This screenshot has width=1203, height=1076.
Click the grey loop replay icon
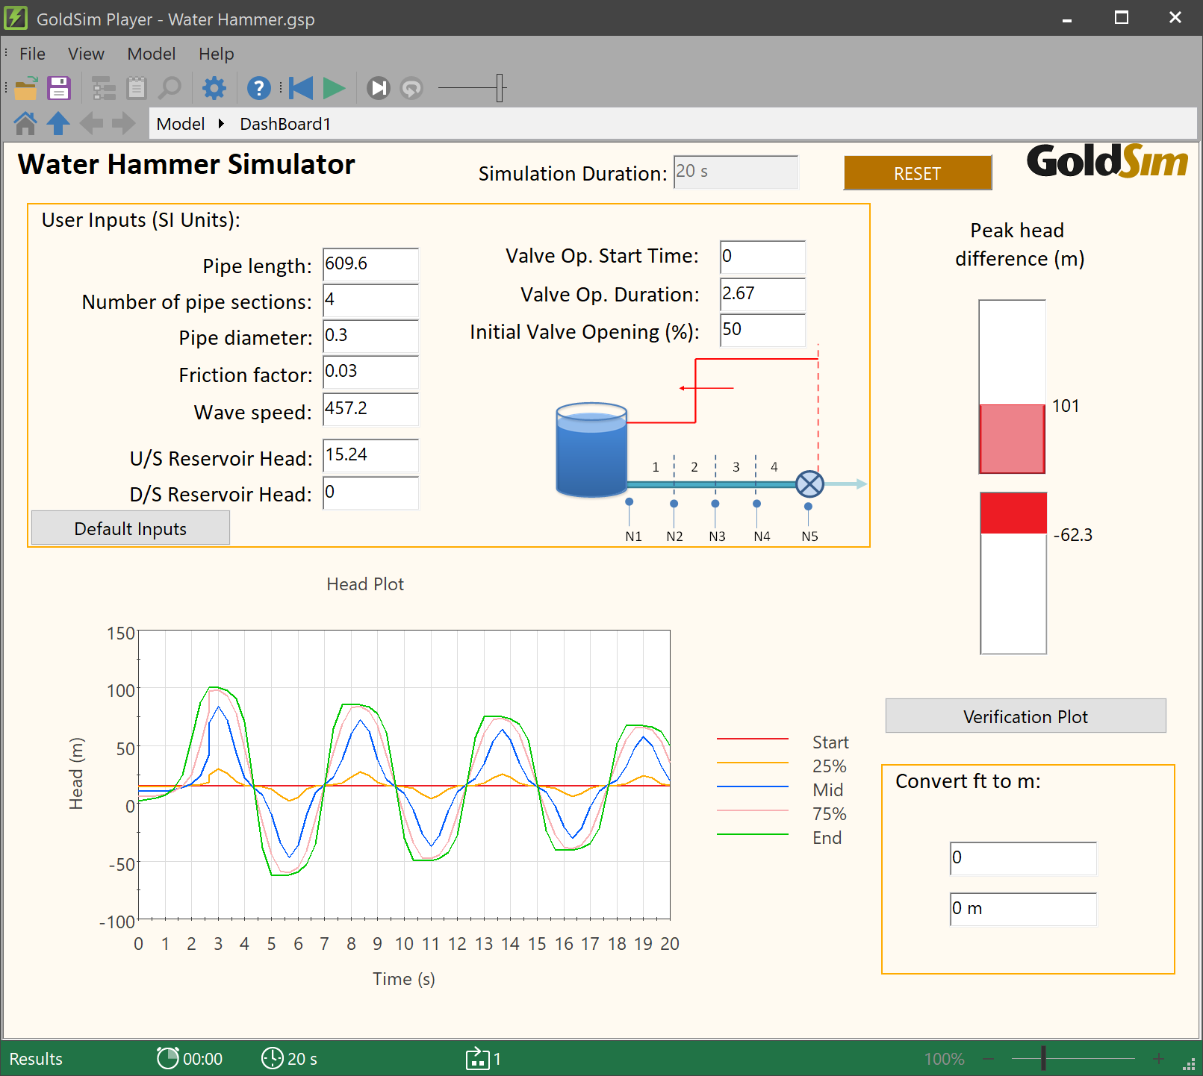coord(411,88)
